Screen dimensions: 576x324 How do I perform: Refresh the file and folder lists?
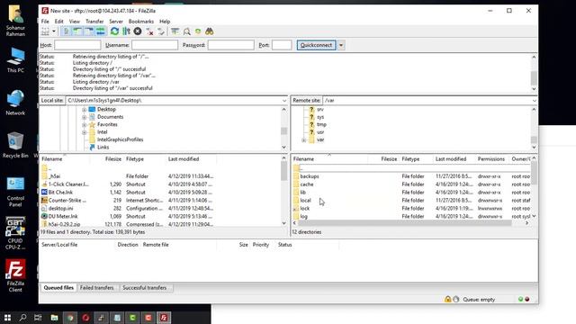(x=114, y=31)
